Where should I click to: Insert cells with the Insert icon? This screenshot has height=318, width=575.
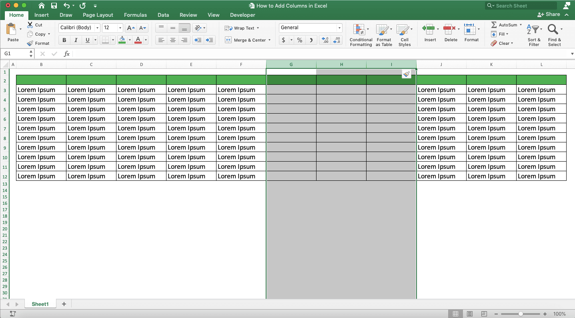click(x=429, y=29)
